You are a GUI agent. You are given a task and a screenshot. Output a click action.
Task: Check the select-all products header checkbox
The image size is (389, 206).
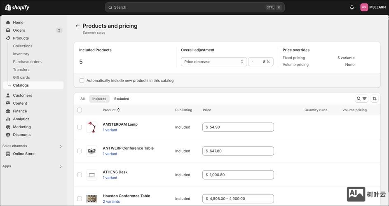(x=80, y=110)
